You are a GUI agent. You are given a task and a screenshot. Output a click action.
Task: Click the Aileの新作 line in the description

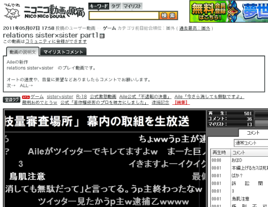17,62
